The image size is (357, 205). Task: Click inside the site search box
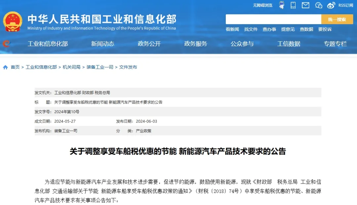pyautogui.click(x=273, y=19)
